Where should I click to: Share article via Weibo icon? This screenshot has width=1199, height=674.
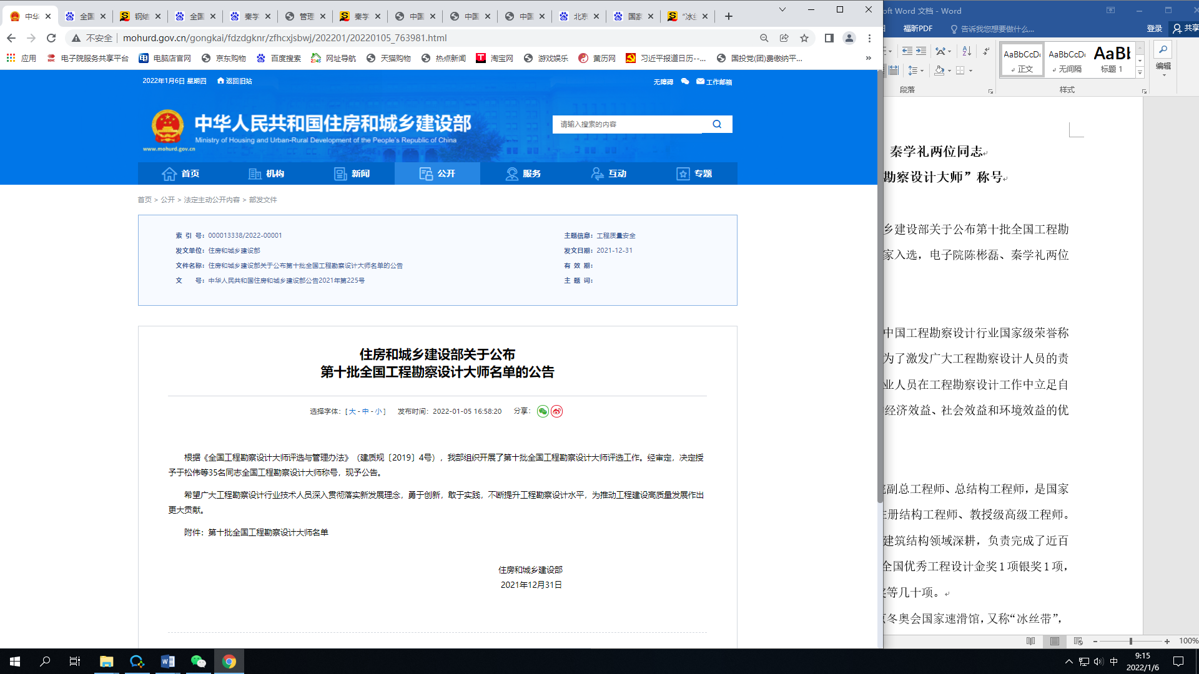556,411
